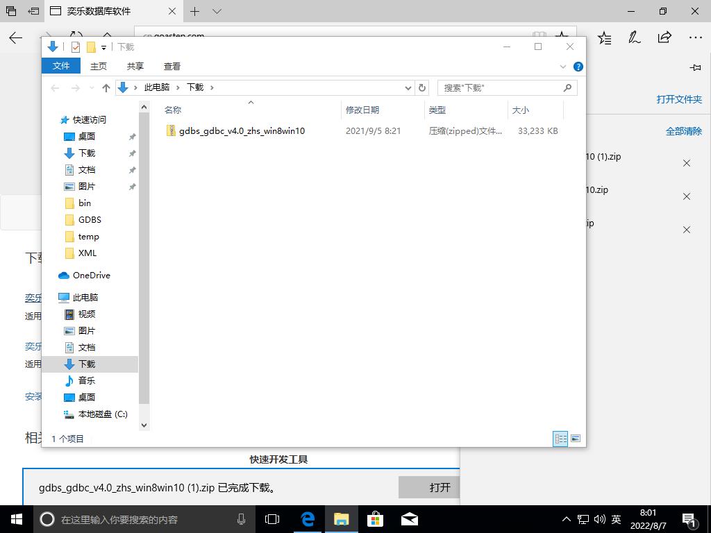Viewport: 711px width, 533px height.
Task: Open the 文件 ribbon menu
Action: 61,66
